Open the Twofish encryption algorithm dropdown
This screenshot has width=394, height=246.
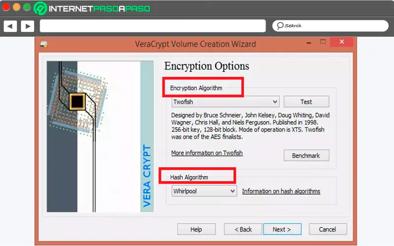click(x=226, y=102)
